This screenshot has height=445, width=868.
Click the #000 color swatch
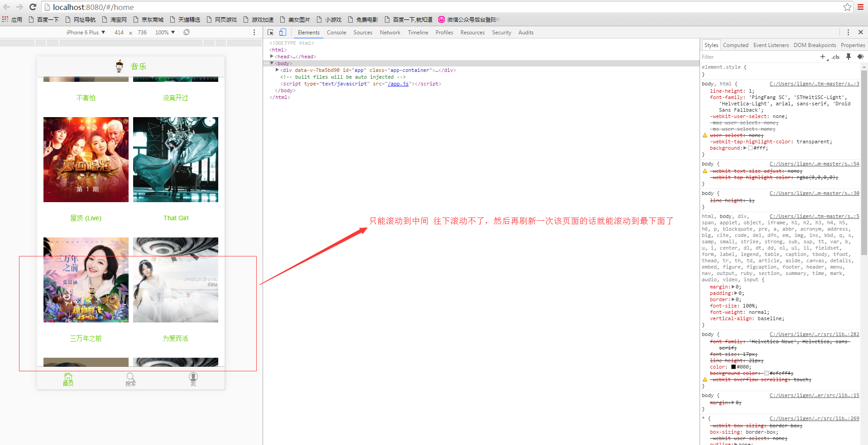point(734,367)
